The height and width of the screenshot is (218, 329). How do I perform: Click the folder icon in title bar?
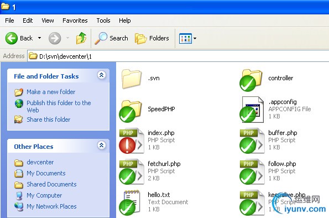coord(5,7)
